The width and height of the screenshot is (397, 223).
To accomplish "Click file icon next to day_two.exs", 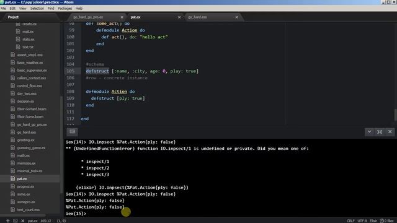I will 12,94.
